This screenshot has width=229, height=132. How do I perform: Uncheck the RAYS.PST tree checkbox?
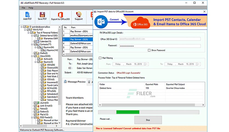pyautogui.click(x=28, y=30)
